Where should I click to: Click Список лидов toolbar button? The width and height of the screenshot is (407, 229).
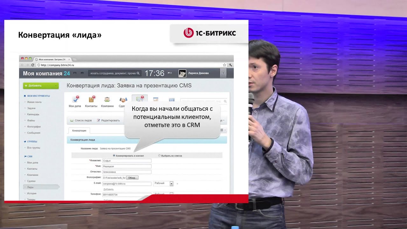(x=81, y=121)
